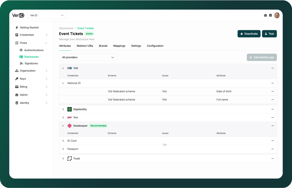The width and height of the screenshot is (292, 188).
Task: Go to Authentications in the sidebar
Action: coord(34,50)
